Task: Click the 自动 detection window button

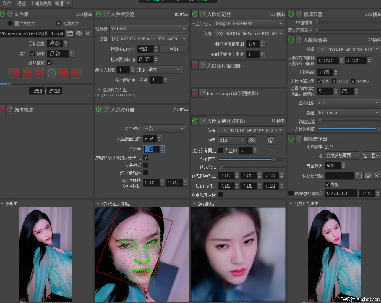Action: click(174, 49)
